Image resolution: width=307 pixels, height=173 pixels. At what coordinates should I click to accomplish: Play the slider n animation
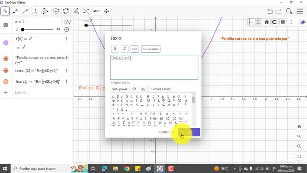67,29
